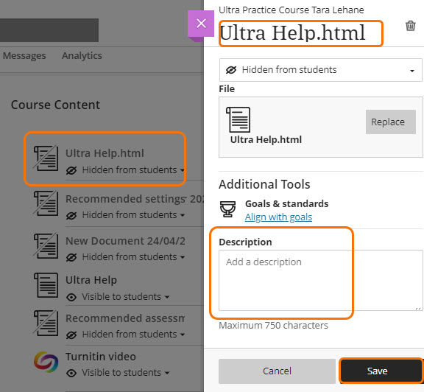
Task: Follow the Align with goals link
Action: pos(278,217)
